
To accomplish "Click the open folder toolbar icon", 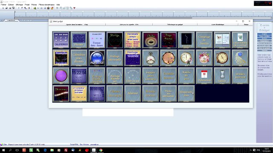I will click(x=6, y=8).
